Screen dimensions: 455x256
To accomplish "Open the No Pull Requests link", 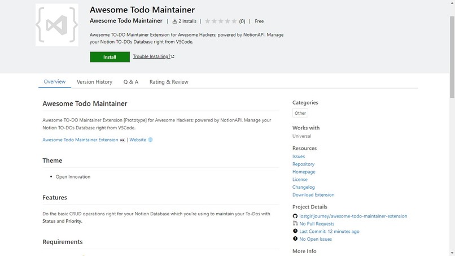I will 317,224.
